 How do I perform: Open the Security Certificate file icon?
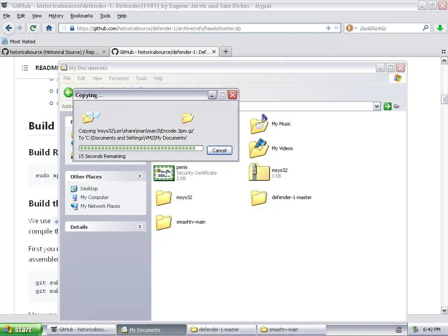pyautogui.click(x=164, y=173)
